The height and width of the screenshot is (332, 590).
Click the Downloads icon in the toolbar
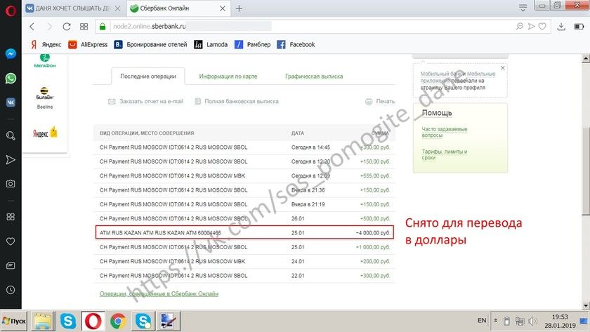point(561,27)
